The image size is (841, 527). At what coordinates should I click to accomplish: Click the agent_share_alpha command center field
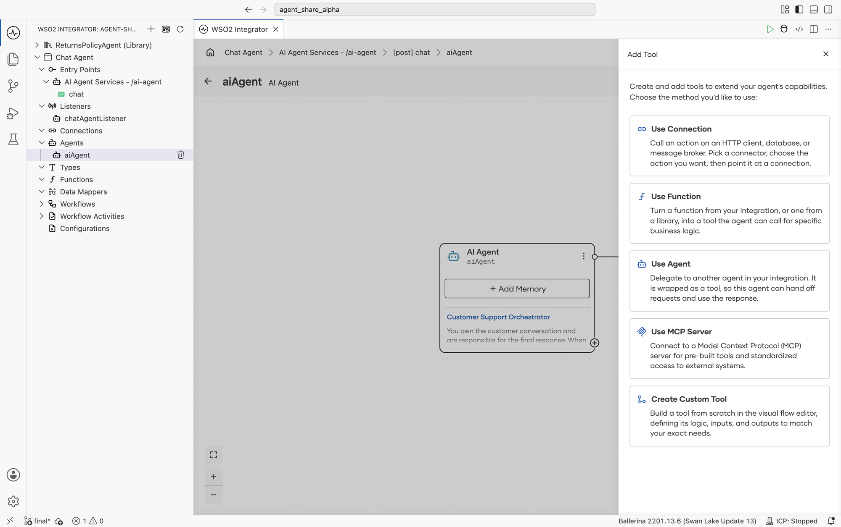coord(435,9)
